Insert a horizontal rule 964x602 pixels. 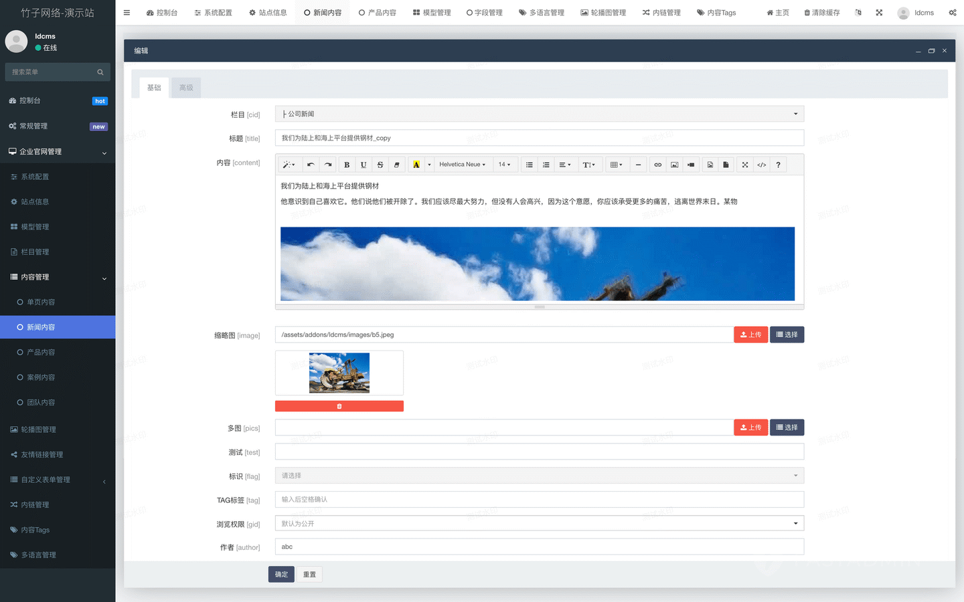pyautogui.click(x=638, y=165)
